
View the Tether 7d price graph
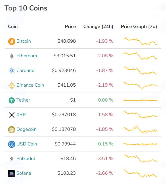[140, 100]
